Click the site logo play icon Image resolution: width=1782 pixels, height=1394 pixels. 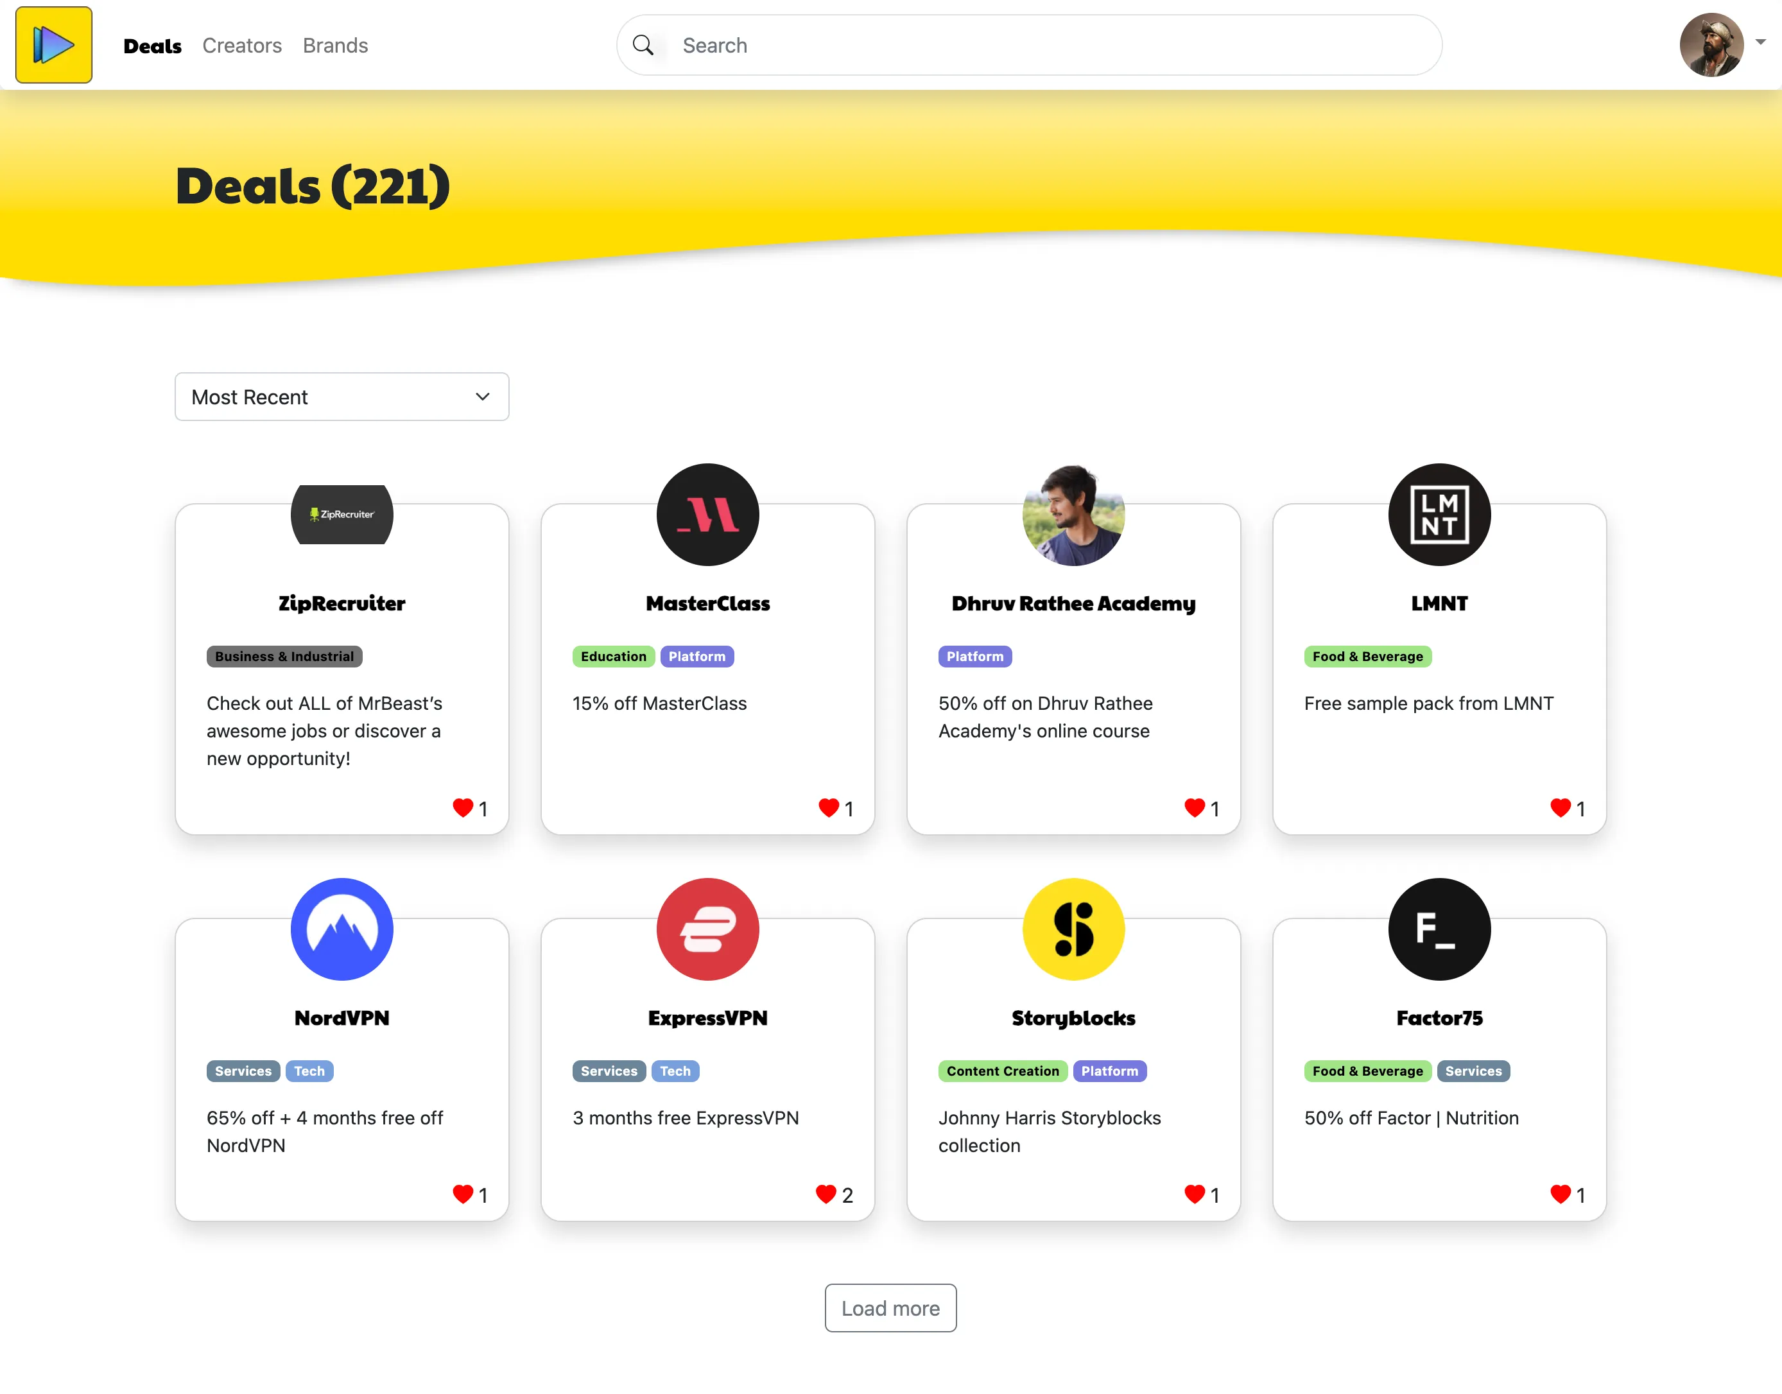click(54, 45)
